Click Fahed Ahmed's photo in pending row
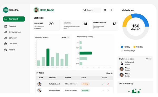The height and width of the screenshot is (97, 158). point(39,84)
